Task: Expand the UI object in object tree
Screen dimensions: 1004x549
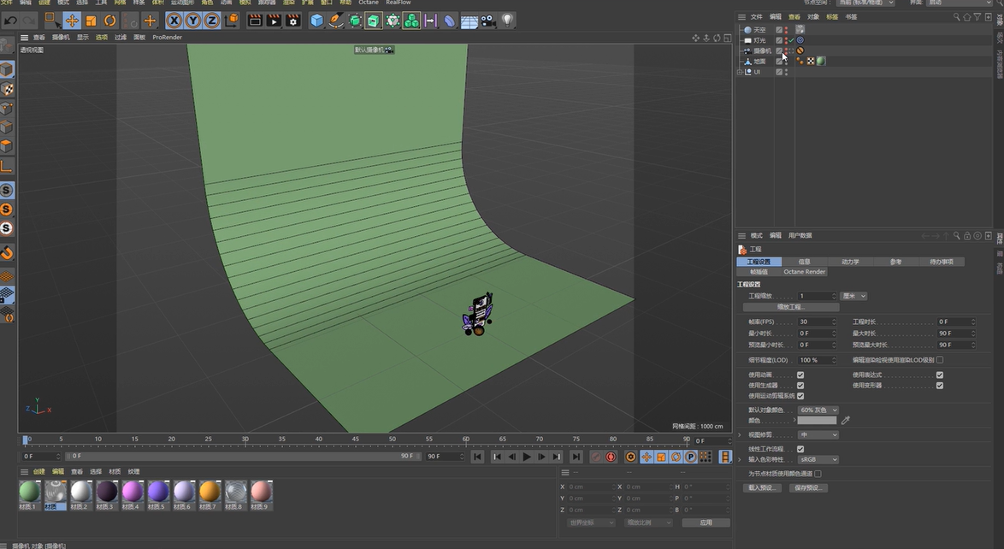Action: [x=740, y=72]
